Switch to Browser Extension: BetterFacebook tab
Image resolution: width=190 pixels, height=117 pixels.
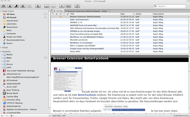pos(87,11)
